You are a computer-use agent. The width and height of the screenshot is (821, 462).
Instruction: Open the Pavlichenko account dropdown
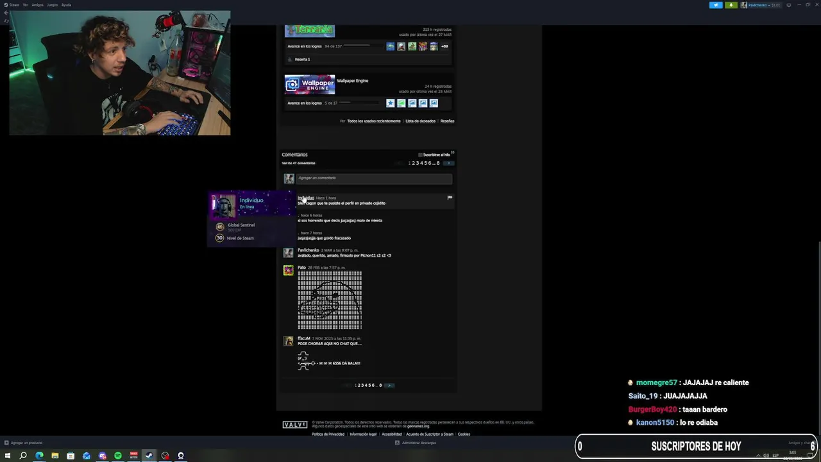(761, 5)
